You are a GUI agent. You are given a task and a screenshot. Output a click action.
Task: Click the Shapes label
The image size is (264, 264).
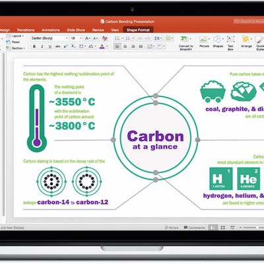coord(218,46)
